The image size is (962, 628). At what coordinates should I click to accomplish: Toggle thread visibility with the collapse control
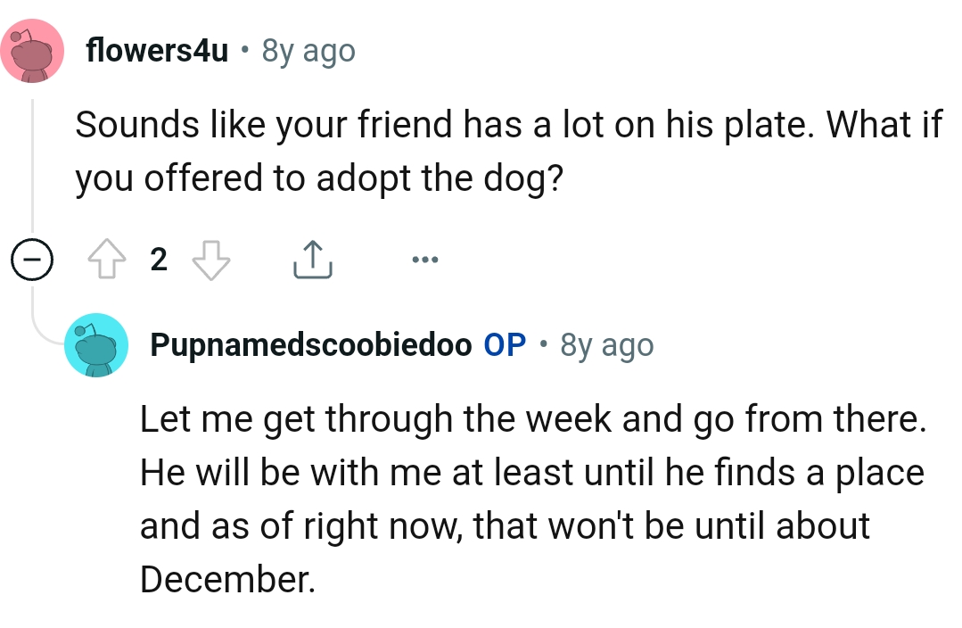[32, 259]
